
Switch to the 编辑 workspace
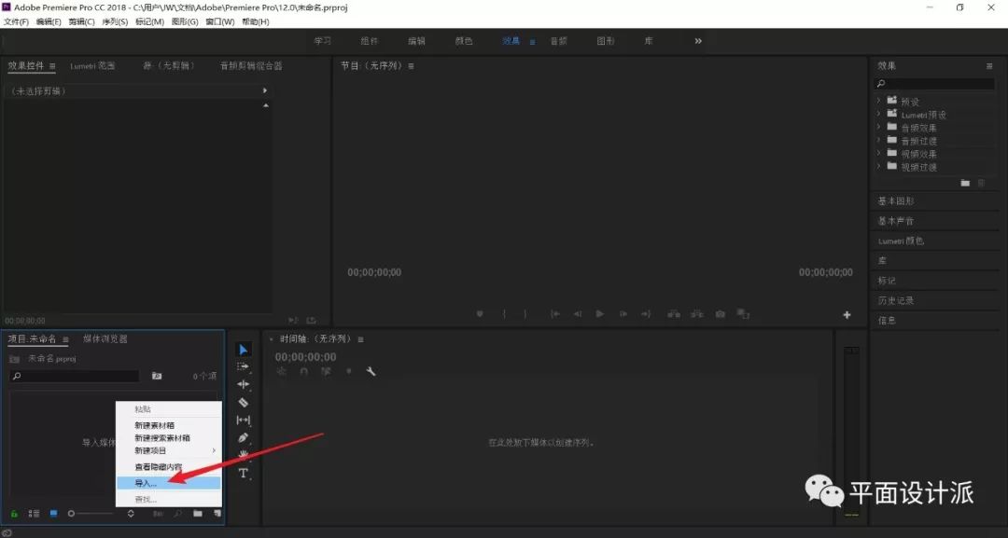(416, 41)
